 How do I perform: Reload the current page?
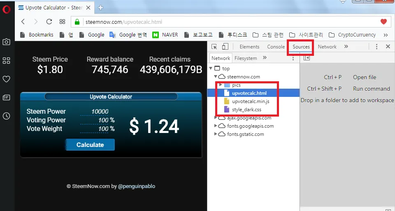49,22
